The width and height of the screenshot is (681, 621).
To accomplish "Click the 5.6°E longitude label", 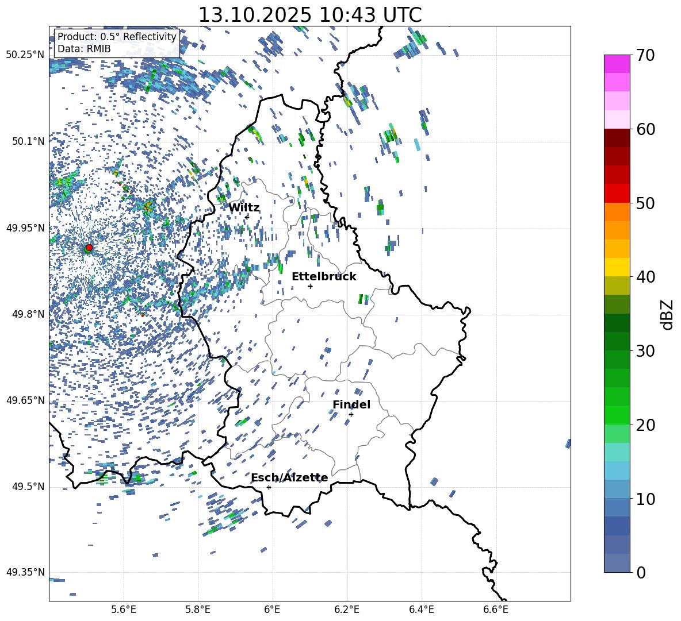I will point(124,610).
